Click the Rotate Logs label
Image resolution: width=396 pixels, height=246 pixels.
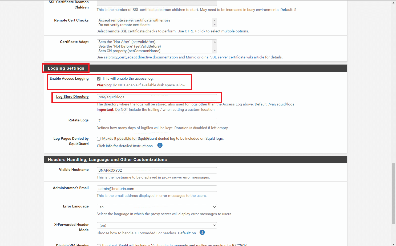point(78,120)
